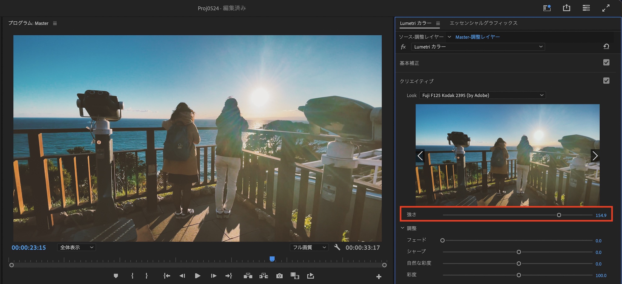Open the フル画質 playback resolution dropdown
Viewport: 622px width, 284px height.
point(309,247)
